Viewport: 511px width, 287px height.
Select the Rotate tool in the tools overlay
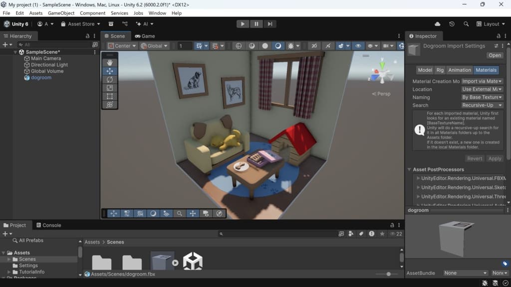110,80
